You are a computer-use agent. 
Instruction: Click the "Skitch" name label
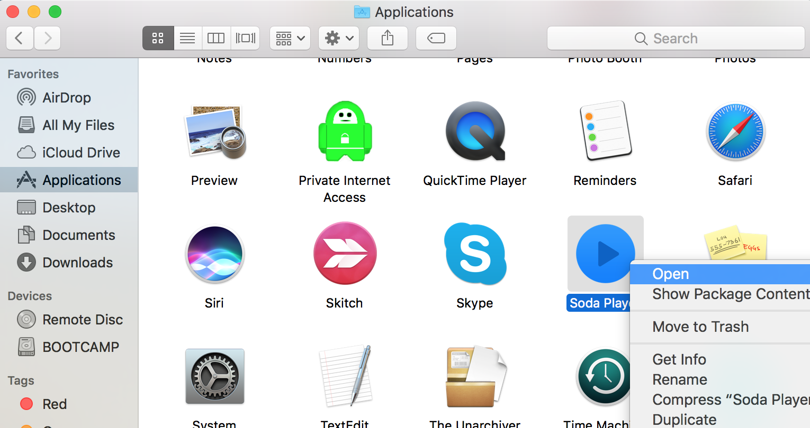point(345,303)
